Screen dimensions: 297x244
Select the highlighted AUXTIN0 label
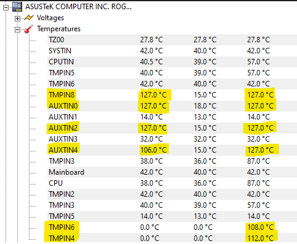pos(63,106)
